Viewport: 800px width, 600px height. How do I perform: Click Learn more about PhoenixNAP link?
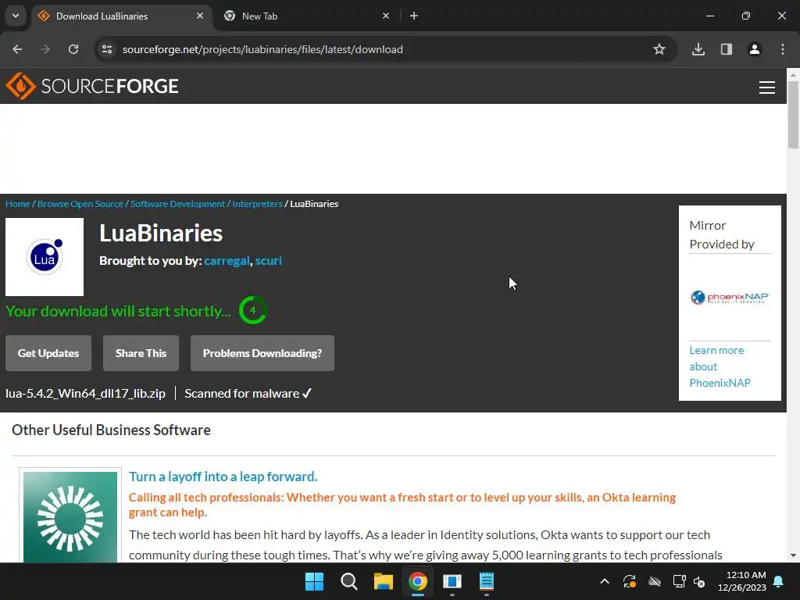[720, 366]
